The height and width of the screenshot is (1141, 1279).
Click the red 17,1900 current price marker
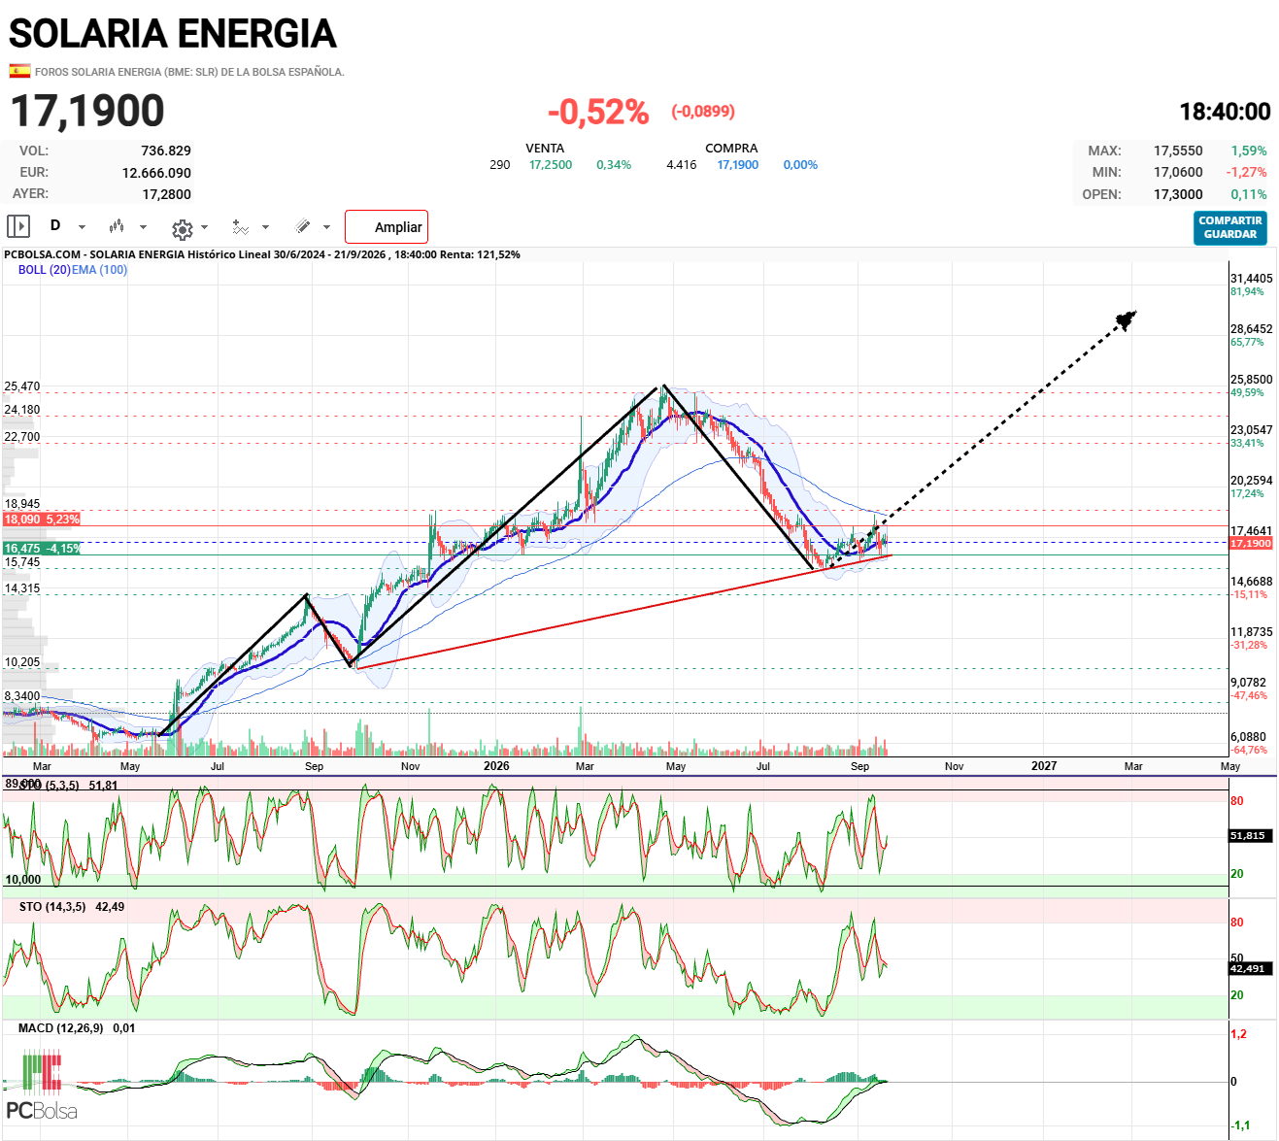[x=1251, y=544]
